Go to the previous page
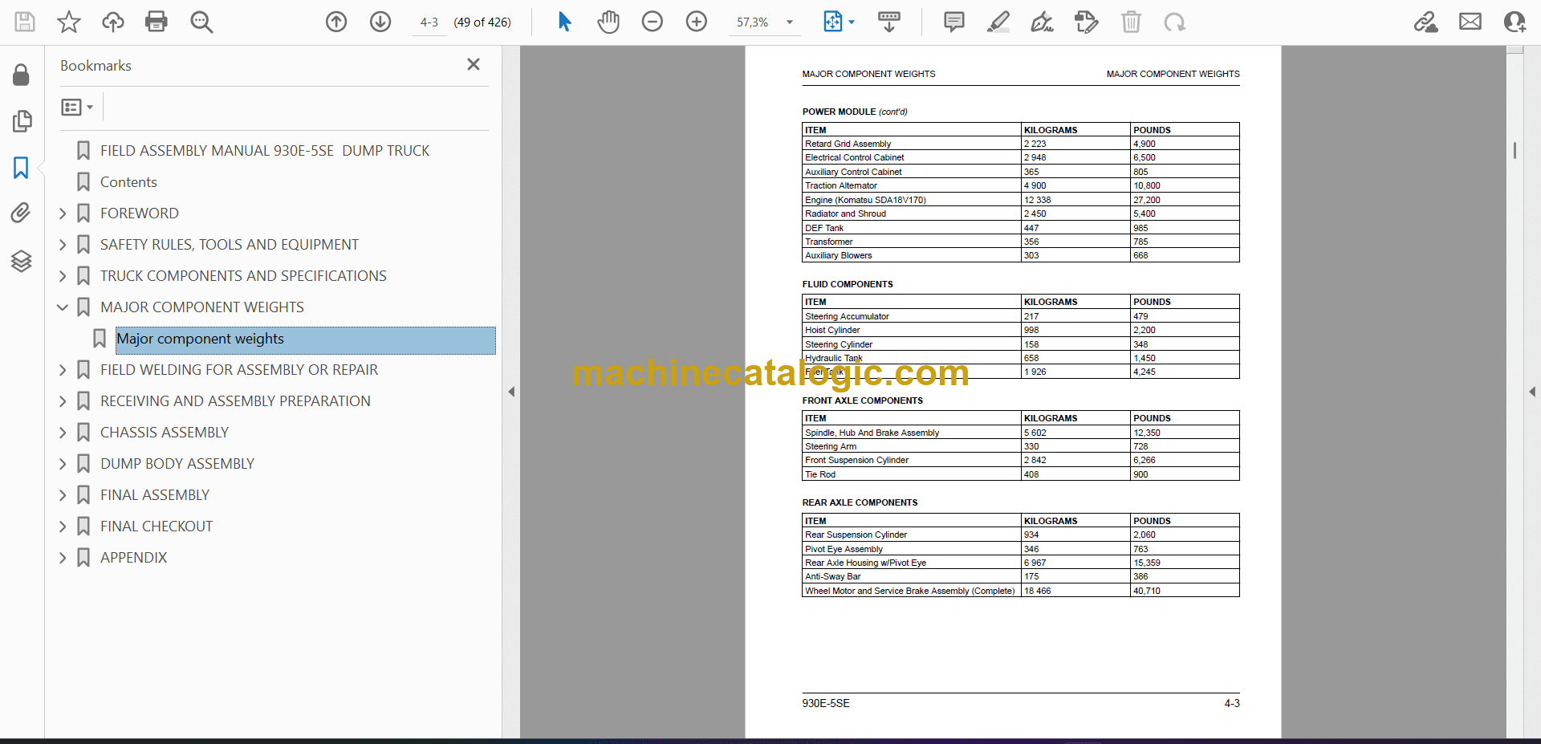1541x744 pixels. 336,22
